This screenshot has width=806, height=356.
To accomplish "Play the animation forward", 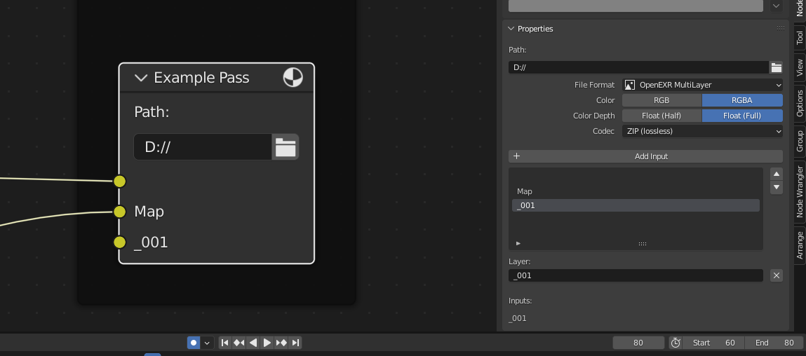I will [x=267, y=343].
